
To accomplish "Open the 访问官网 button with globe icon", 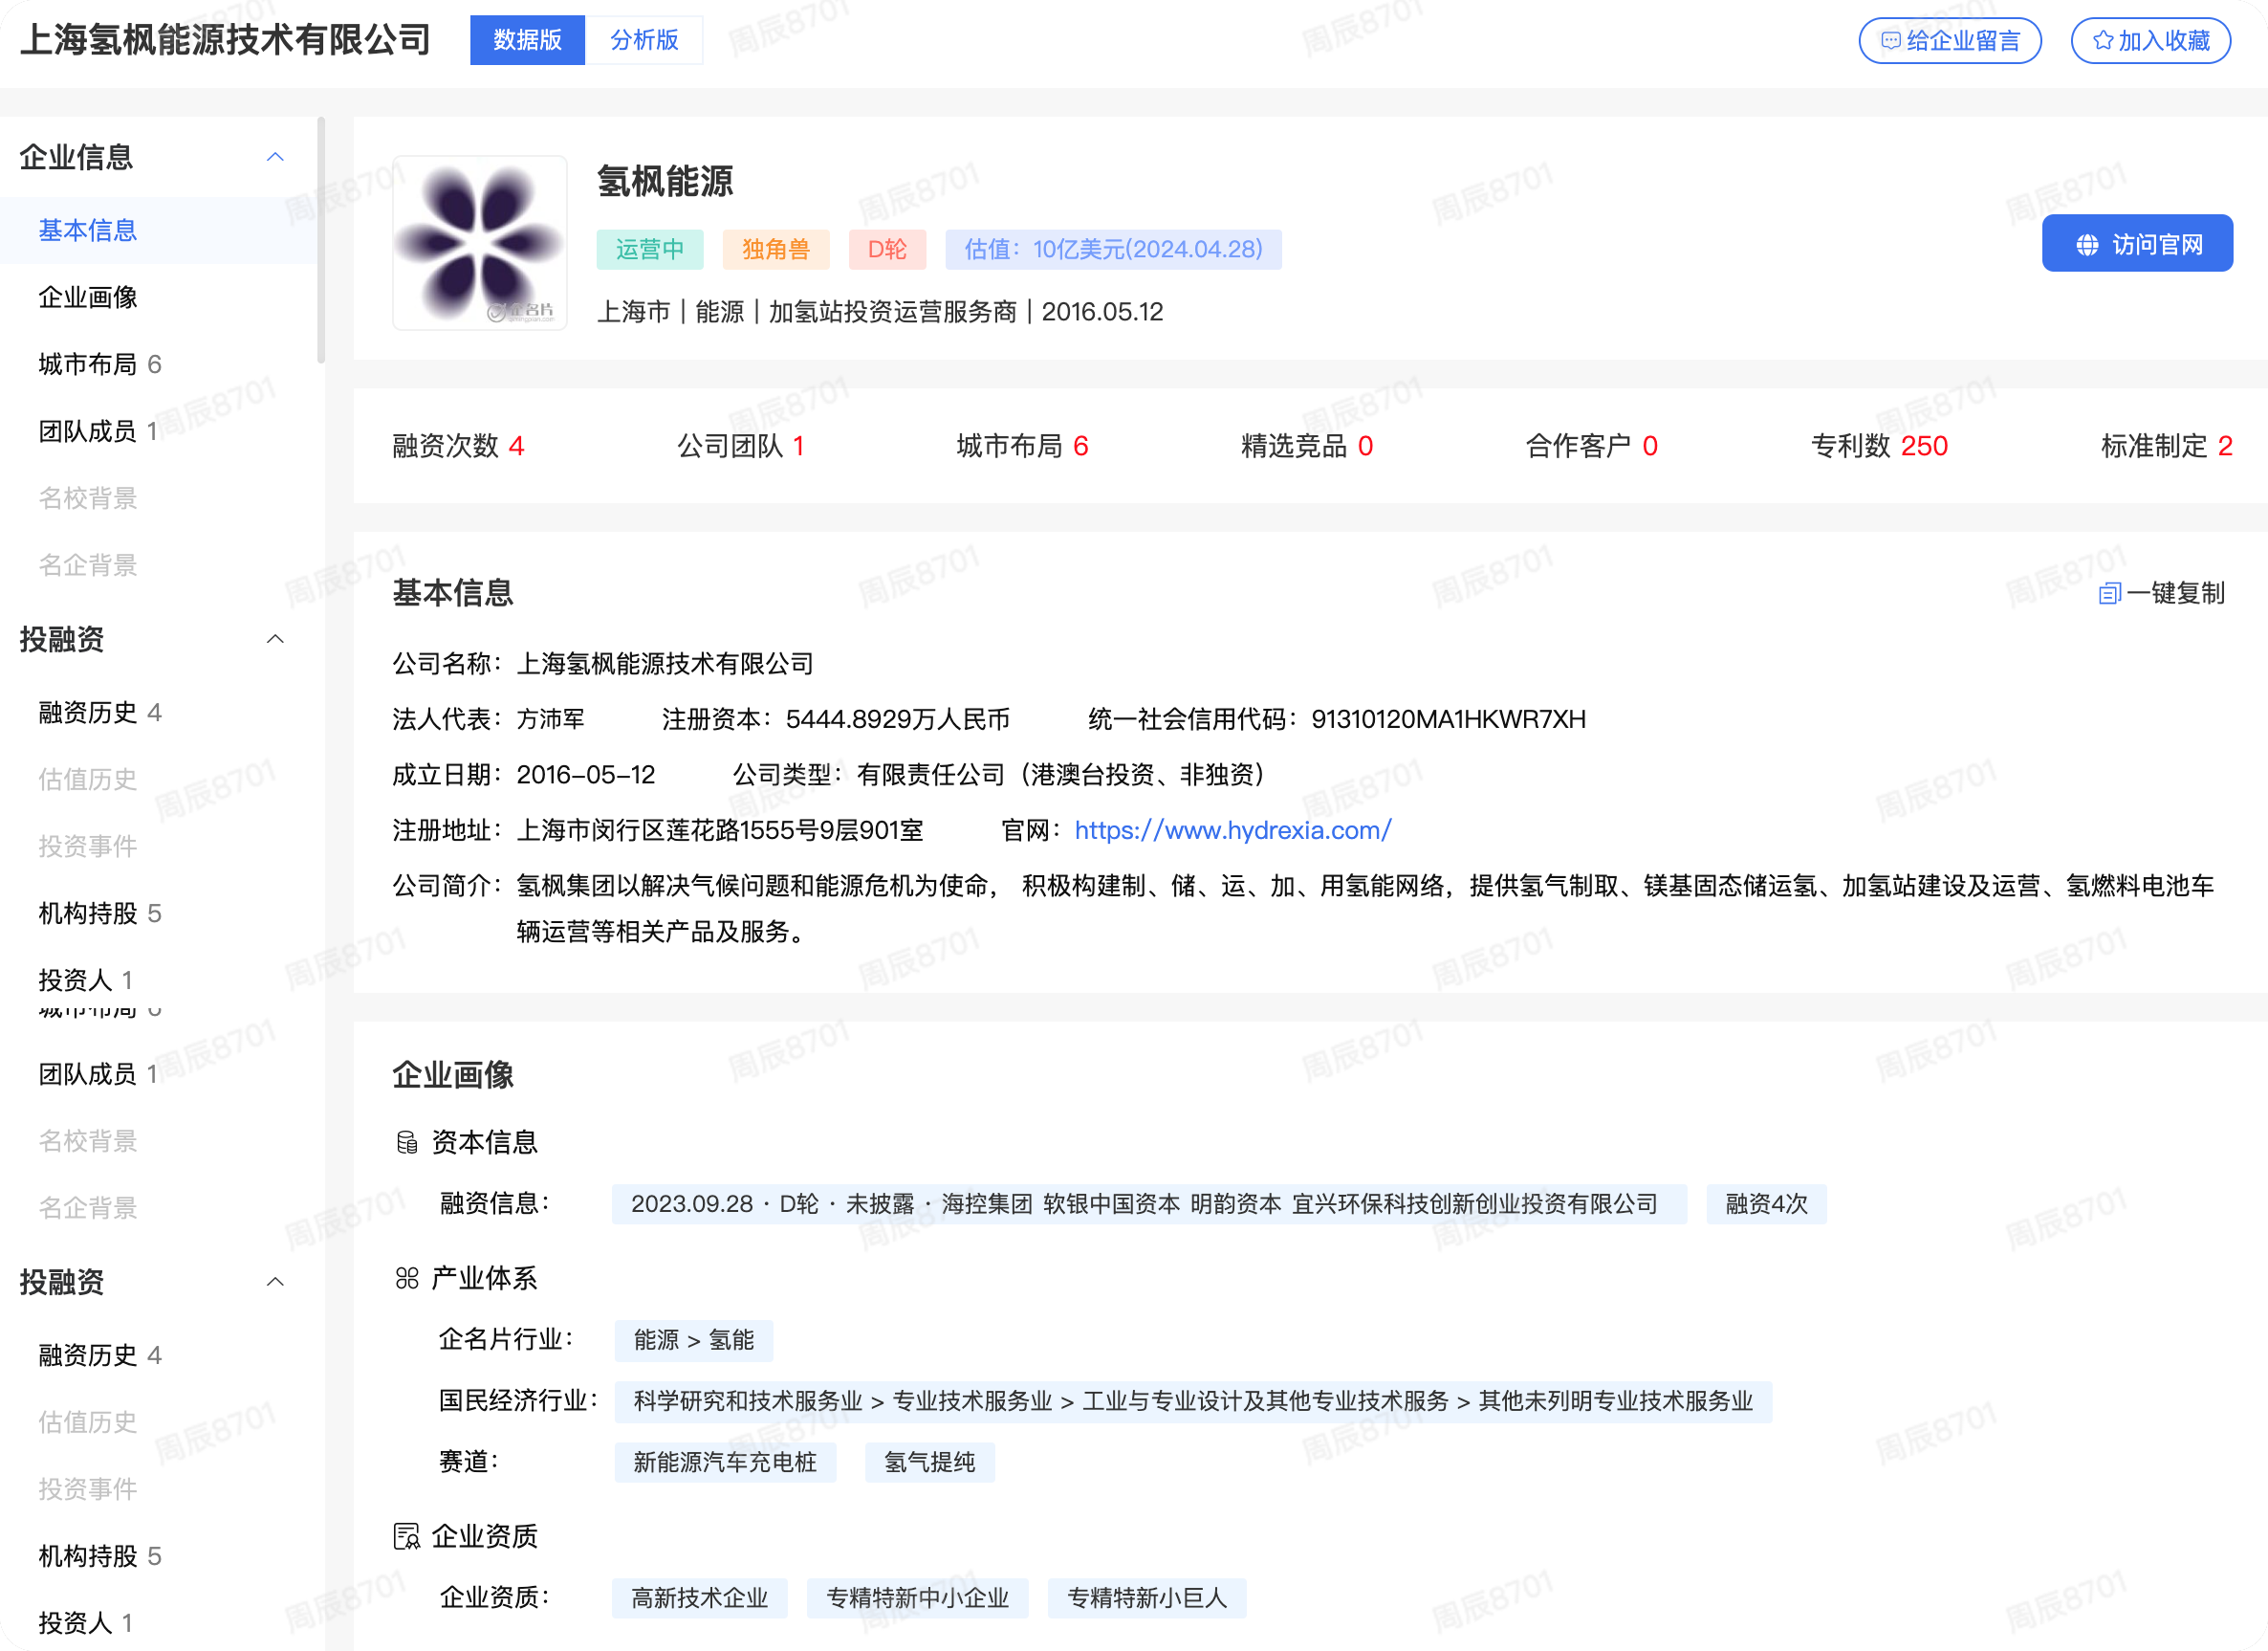I will pos(2137,244).
